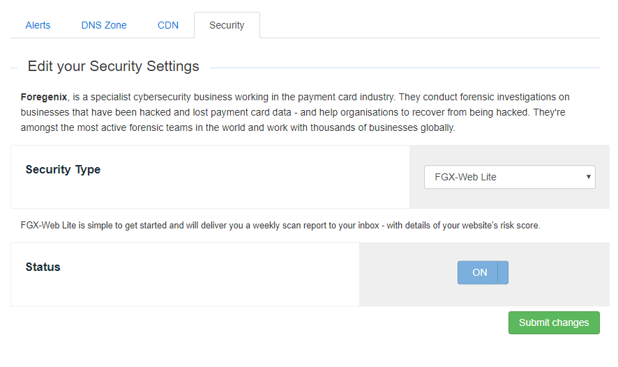Click the blank handle of the Status switch
The width and height of the screenshot is (618, 367).
coord(503,272)
